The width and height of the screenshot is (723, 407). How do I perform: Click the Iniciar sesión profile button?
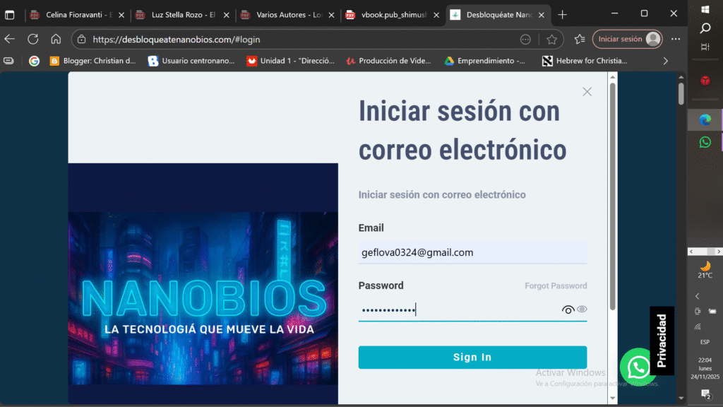(627, 40)
